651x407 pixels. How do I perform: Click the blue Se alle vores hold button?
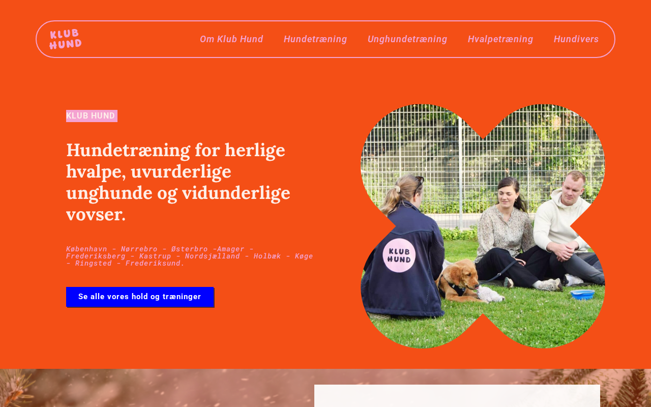(x=140, y=297)
